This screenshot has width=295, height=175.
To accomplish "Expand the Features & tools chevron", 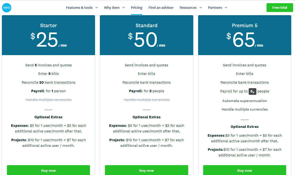I will coord(97,8).
